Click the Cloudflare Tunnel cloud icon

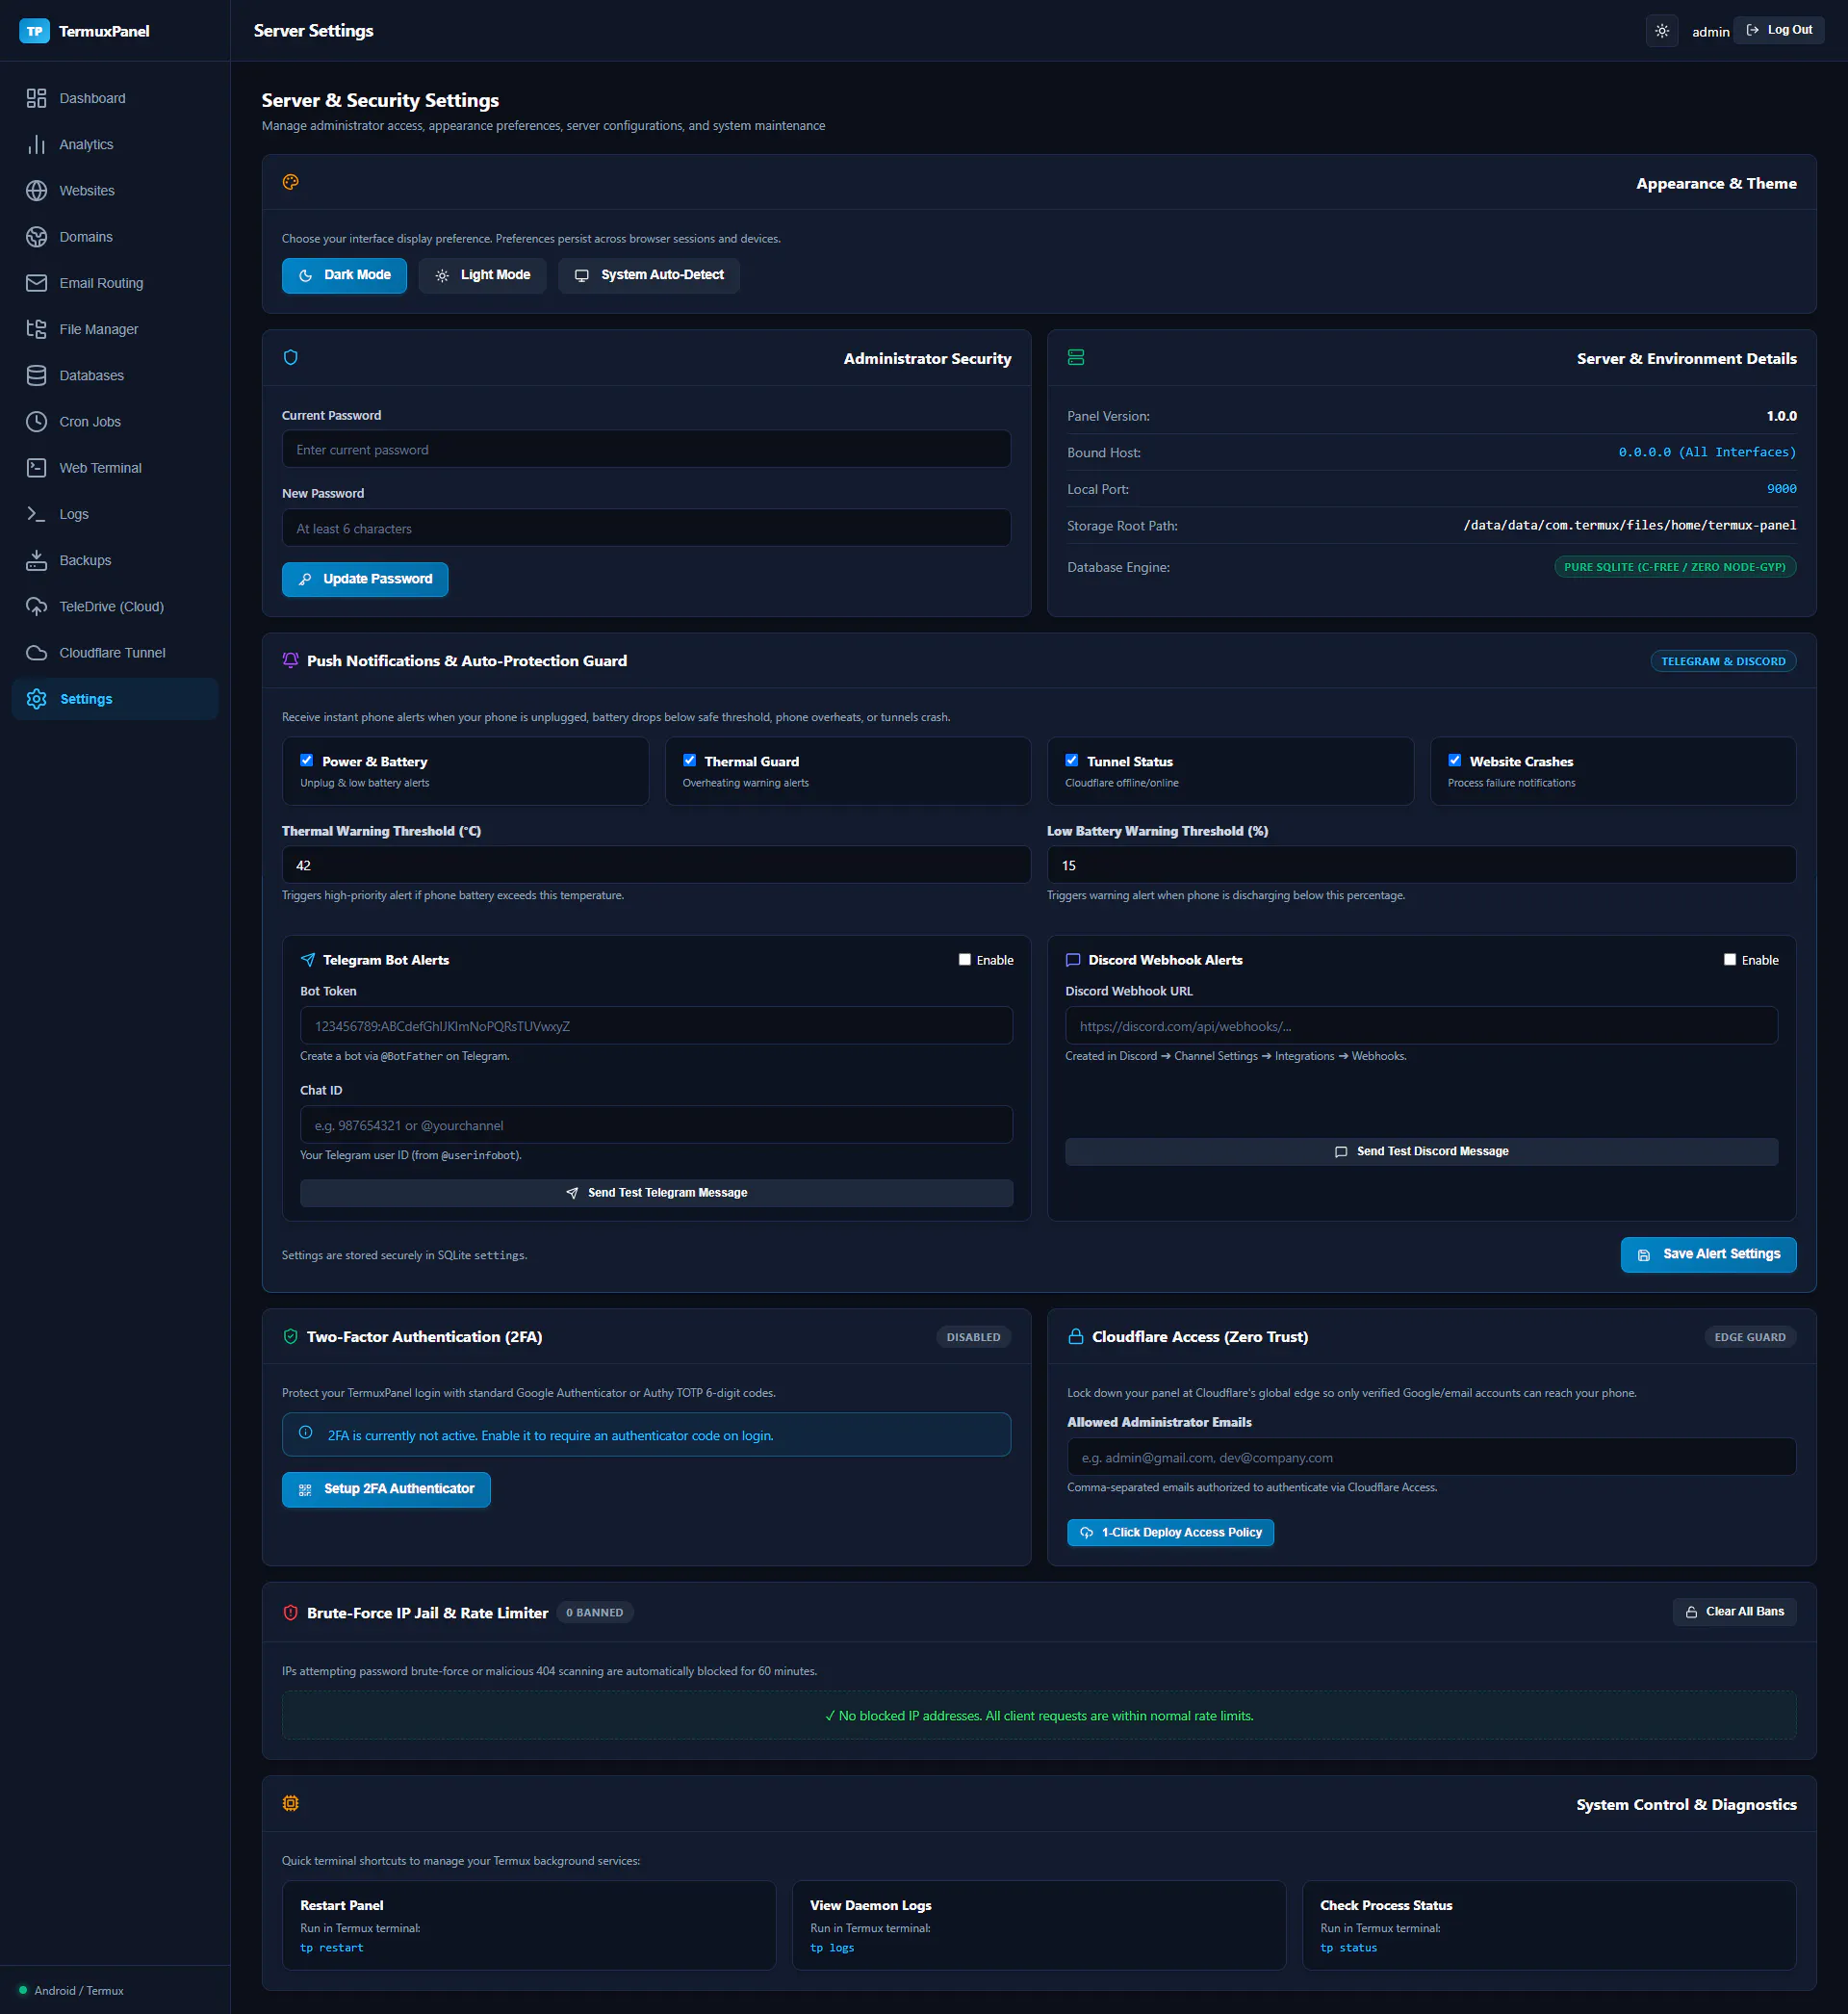(x=37, y=652)
